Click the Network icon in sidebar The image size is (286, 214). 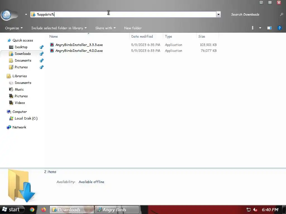[x=9, y=127]
